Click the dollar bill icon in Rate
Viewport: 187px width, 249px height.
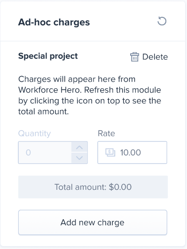coord(110,152)
